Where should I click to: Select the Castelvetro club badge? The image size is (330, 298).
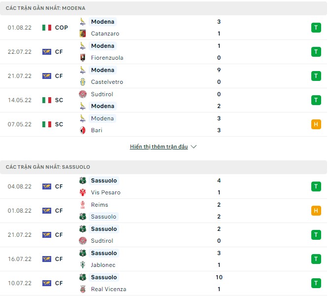83,82
